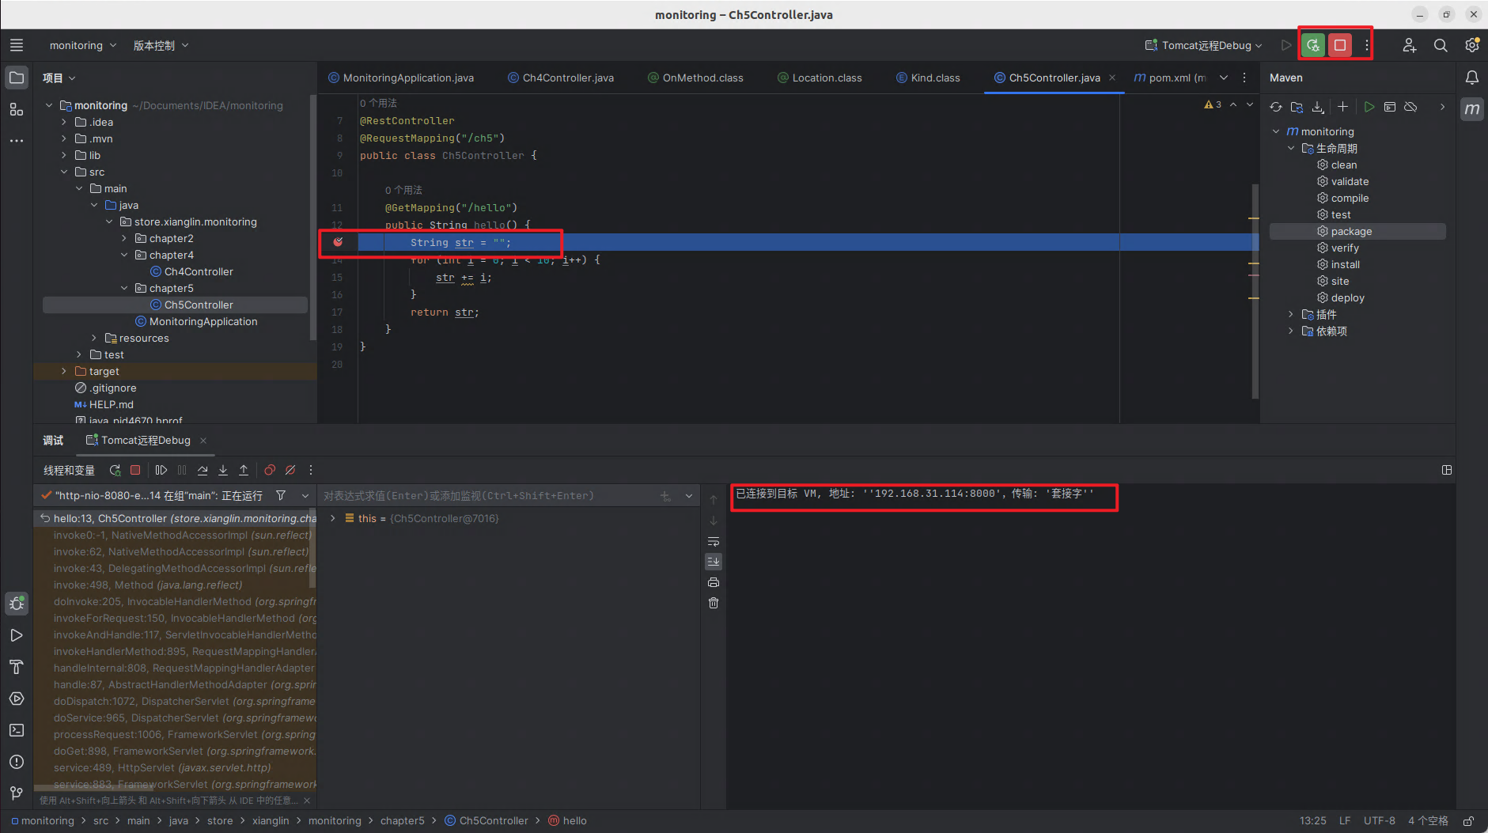Image resolution: width=1488 pixels, height=833 pixels.
Task: Click Ch5Controller in the breadcrumb bar
Action: [x=487, y=821]
